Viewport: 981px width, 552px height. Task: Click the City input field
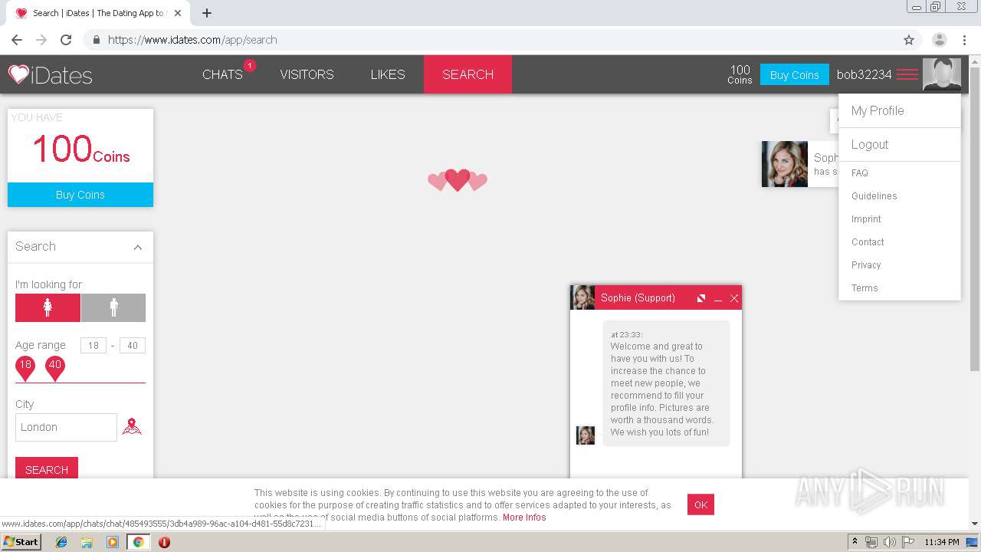(66, 427)
